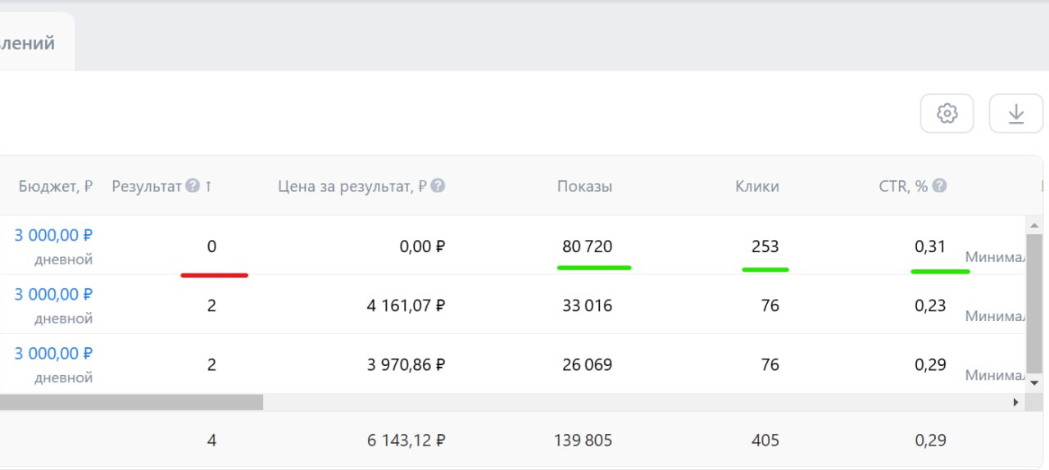This screenshot has height=470, width=1049.
Task: Open table settings gear icon
Action: (x=947, y=114)
